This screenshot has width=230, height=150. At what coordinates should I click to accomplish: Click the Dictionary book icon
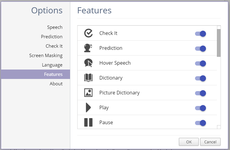point(88,78)
